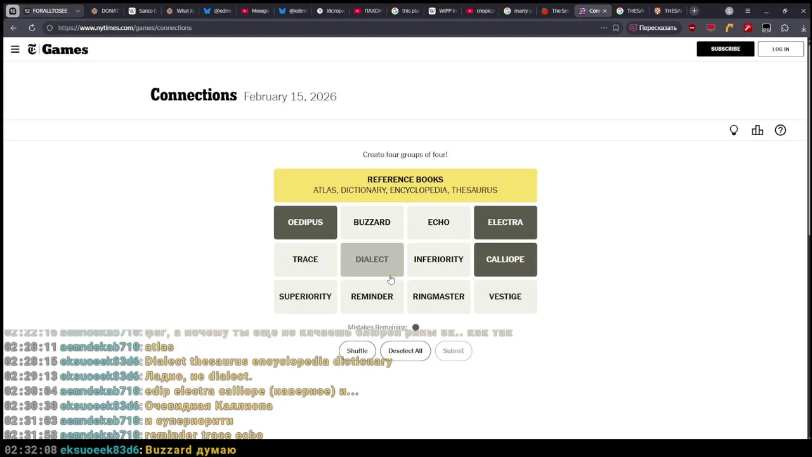Switch to the The Sm tomato tab

click(555, 11)
